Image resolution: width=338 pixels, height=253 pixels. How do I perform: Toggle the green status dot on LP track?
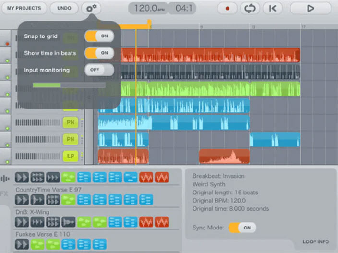click(7, 162)
